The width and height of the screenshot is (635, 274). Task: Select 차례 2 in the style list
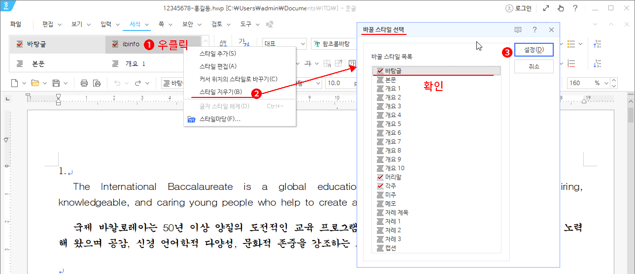pyautogui.click(x=437, y=230)
